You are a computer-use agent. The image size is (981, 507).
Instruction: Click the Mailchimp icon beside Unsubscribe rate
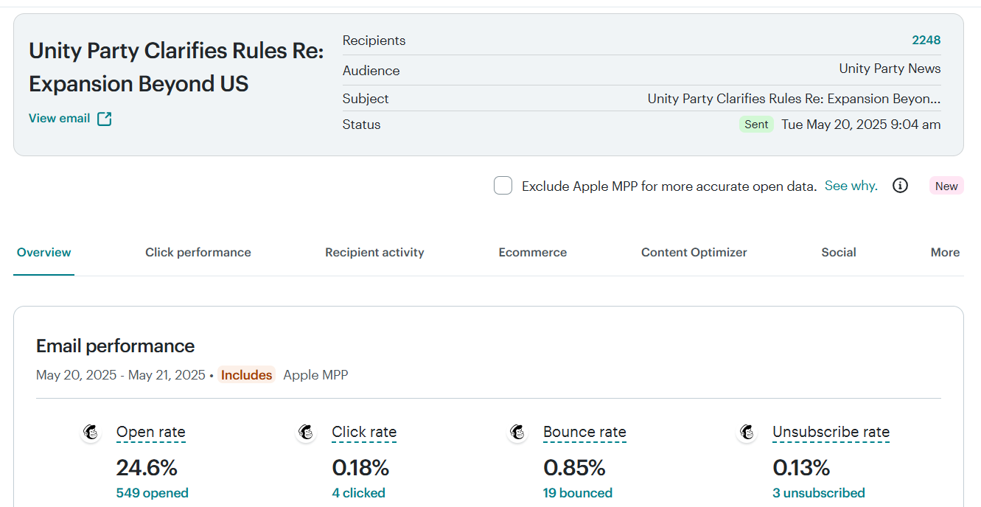click(x=747, y=433)
